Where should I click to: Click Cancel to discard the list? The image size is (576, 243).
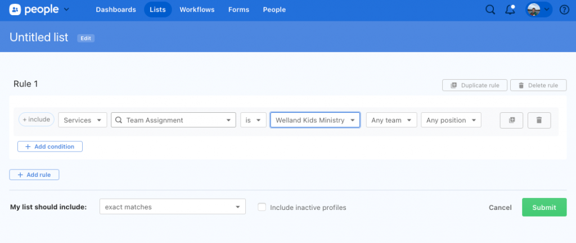pyautogui.click(x=500, y=207)
